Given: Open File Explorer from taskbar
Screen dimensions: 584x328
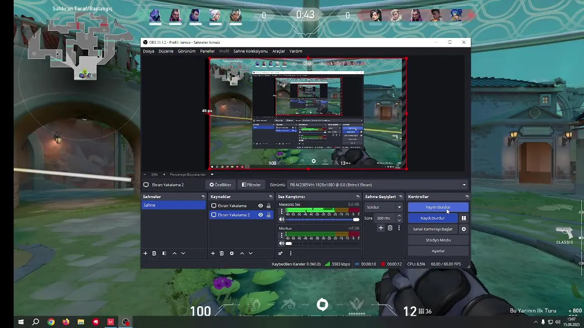Looking at the screenshot, I should (81, 322).
